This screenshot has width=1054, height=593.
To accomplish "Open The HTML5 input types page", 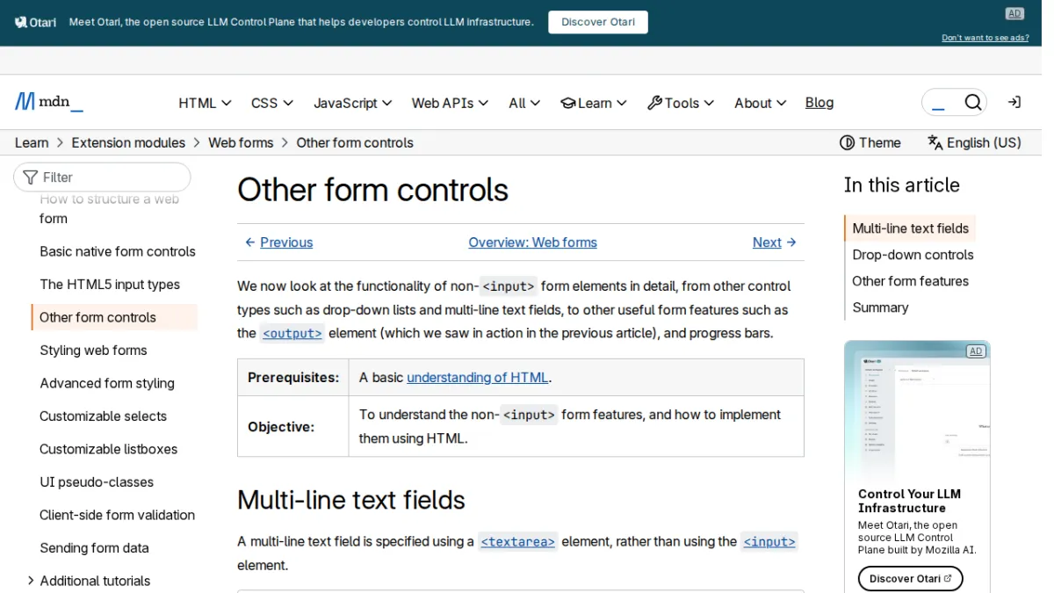I will 110,285.
